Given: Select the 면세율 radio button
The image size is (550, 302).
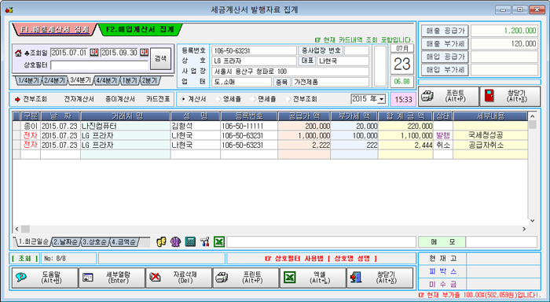Looking at the screenshot, I should coord(254,99).
